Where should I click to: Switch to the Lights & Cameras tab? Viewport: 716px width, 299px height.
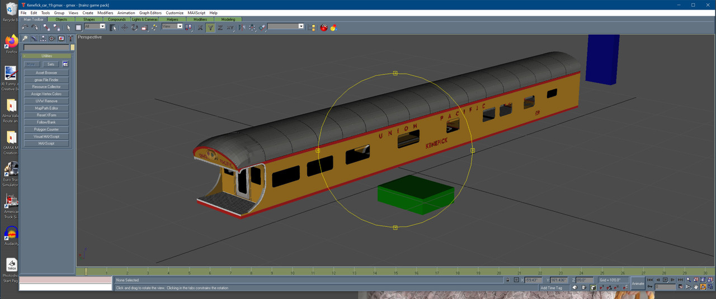145,20
